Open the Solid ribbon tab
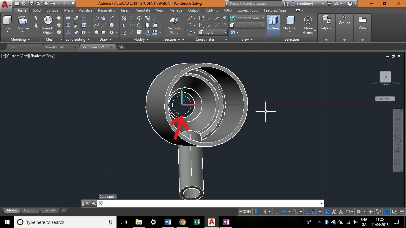The height and width of the screenshot is (228, 406). pos(37,10)
